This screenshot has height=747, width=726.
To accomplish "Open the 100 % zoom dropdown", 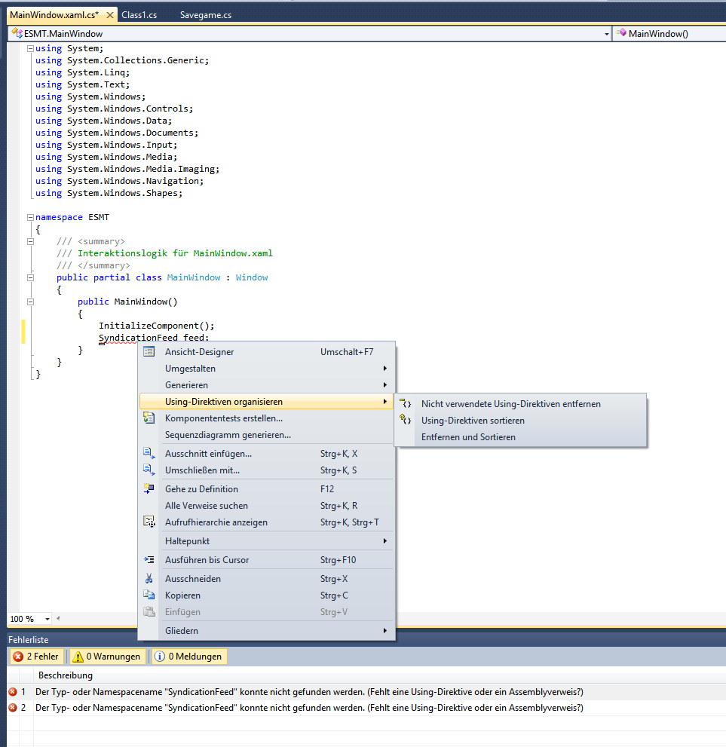I will (x=47, y=619).
